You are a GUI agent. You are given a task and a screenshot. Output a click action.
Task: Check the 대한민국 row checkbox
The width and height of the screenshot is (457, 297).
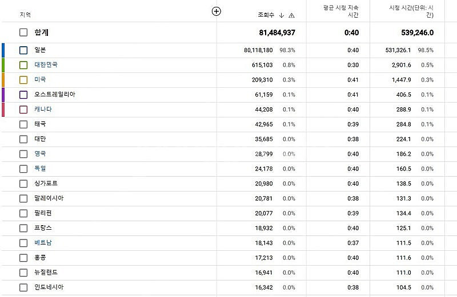point(23,65)
